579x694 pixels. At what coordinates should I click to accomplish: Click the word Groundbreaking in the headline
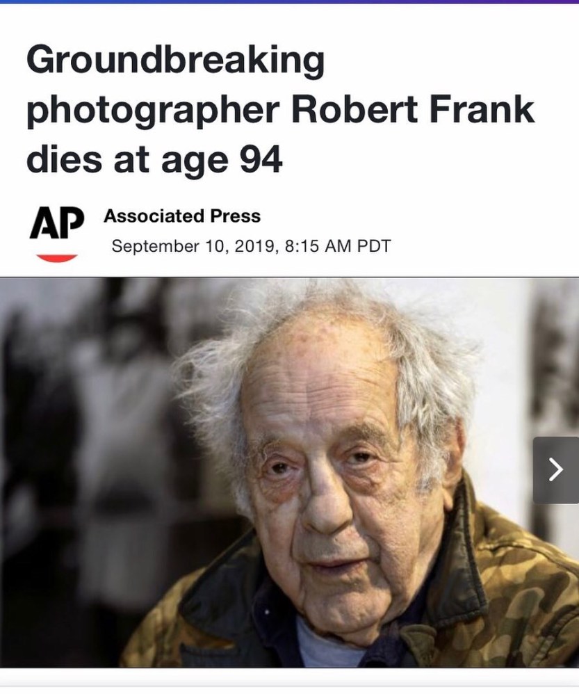pos(175,61)
